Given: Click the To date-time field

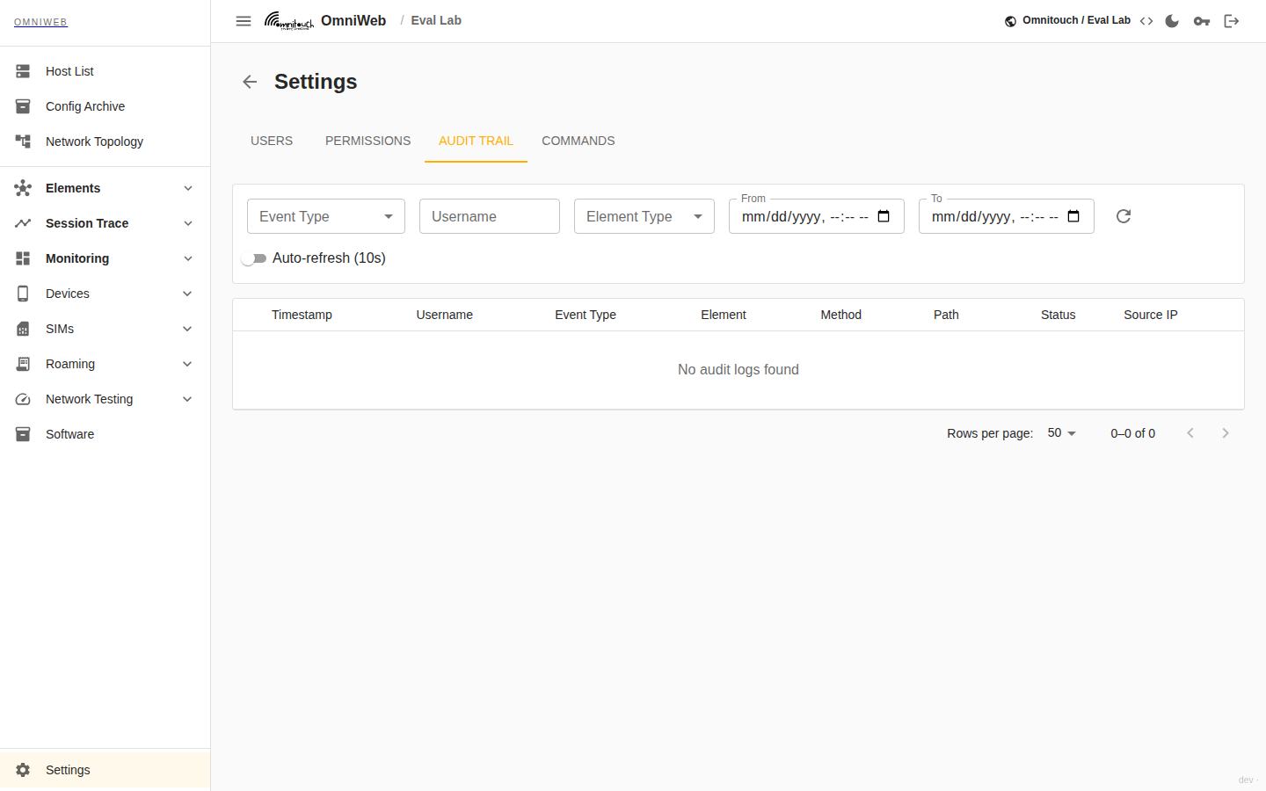Looking at the screenshot, I should pos(1007,216).
